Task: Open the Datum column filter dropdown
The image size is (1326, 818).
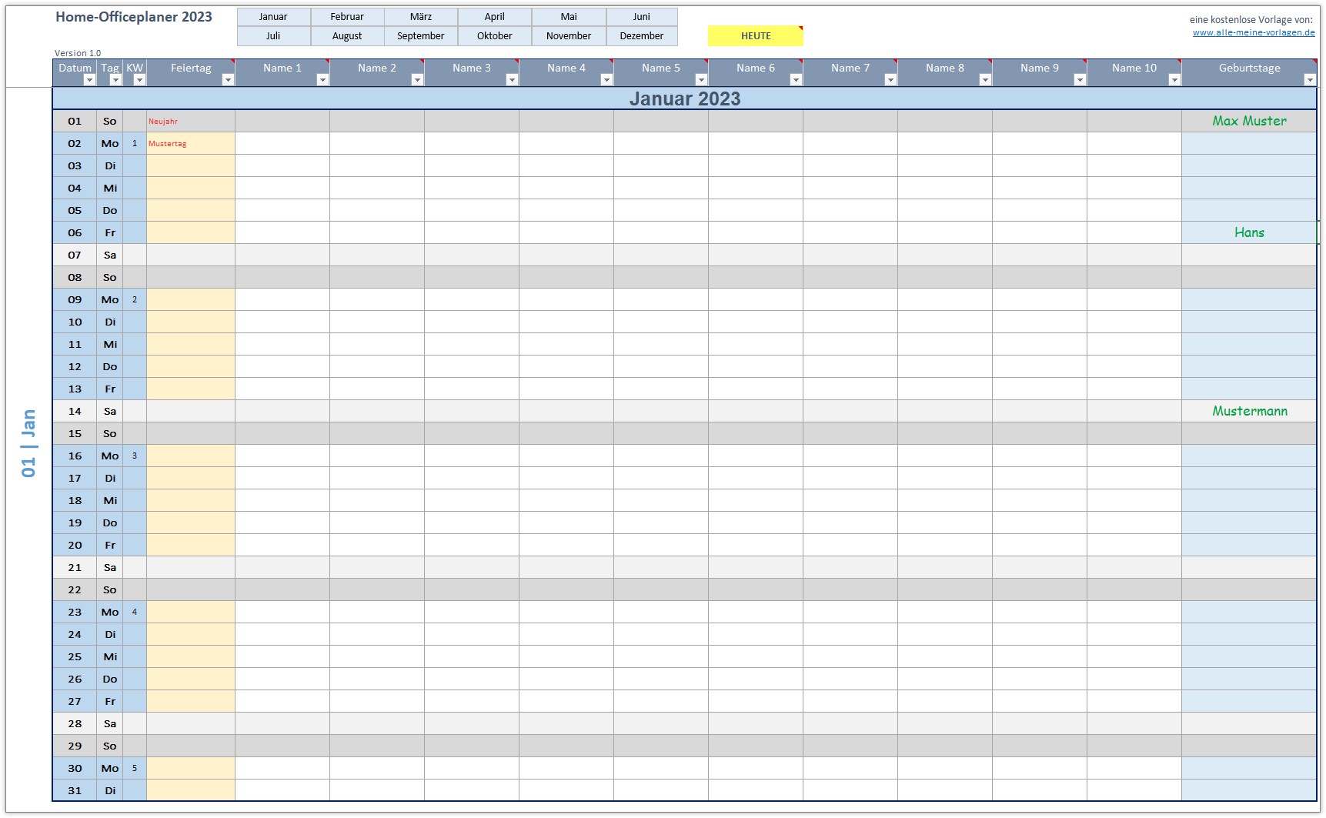Action: pyautogui.click(x=89, y=80)
